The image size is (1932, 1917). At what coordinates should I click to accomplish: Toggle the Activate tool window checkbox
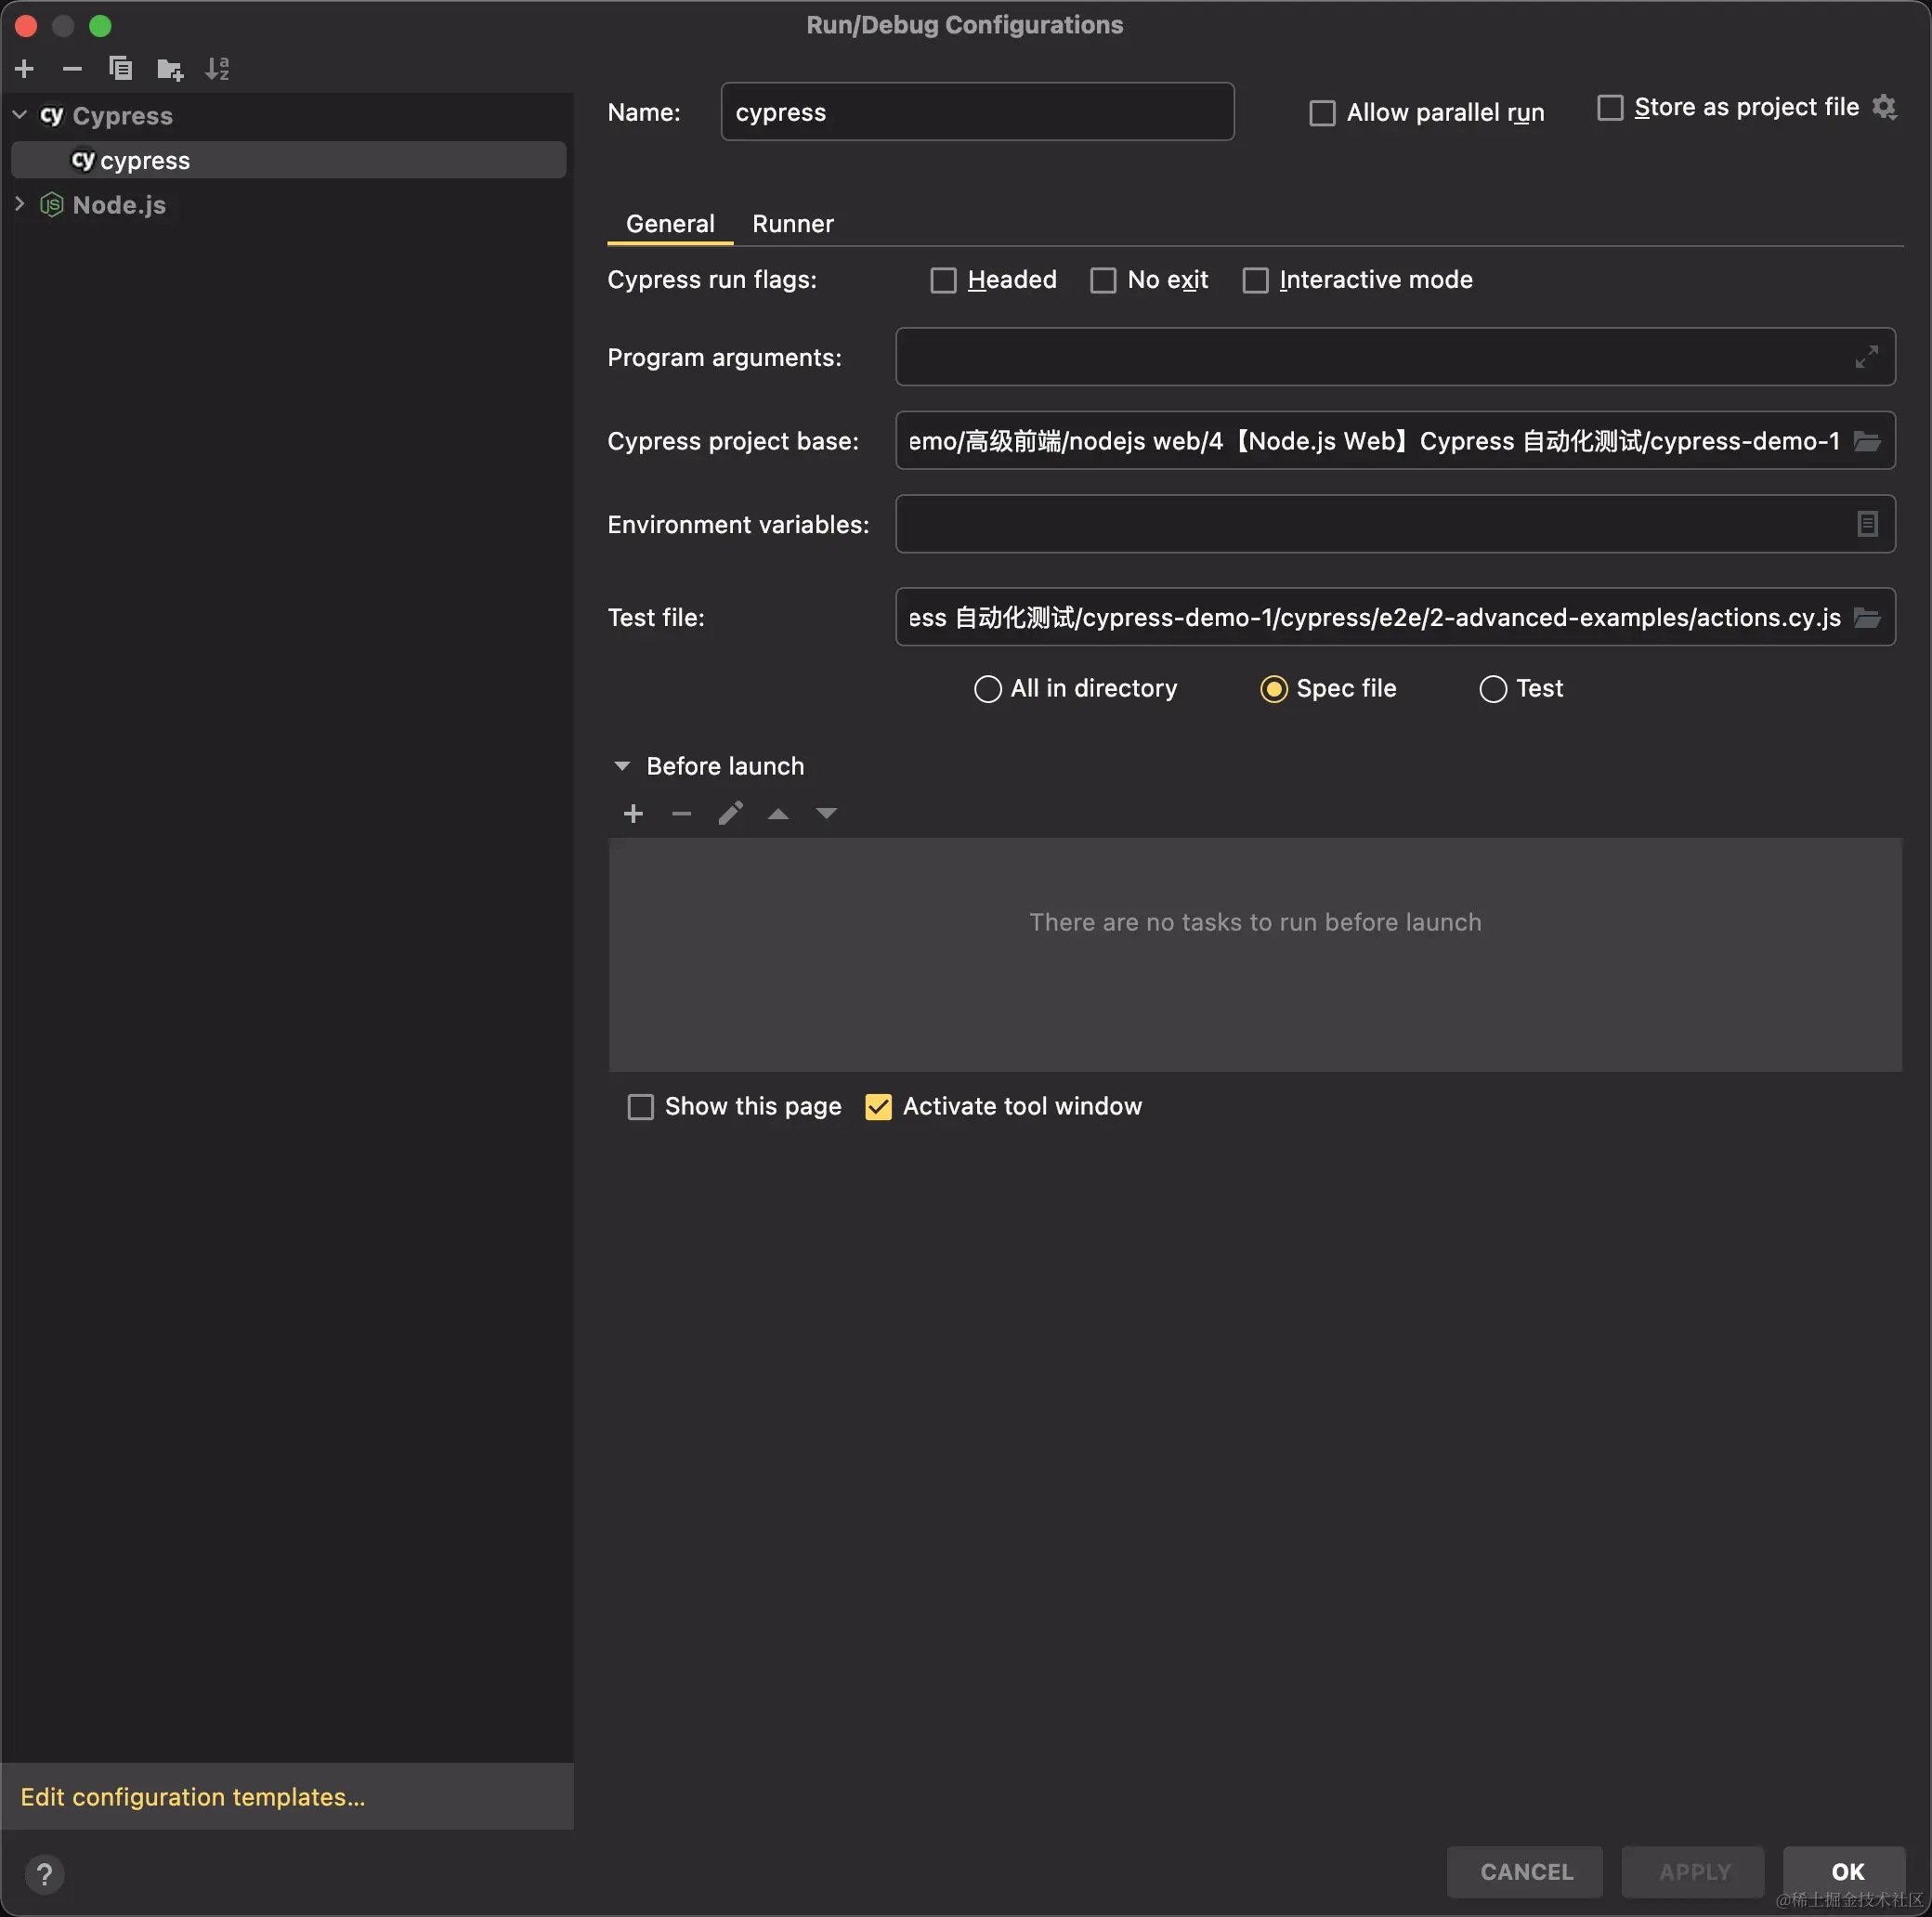[x=878, y=1107]
